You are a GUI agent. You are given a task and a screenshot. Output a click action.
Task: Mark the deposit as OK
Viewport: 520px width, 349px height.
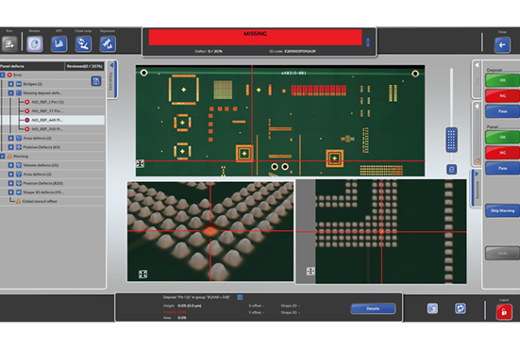tap(502, 80)
